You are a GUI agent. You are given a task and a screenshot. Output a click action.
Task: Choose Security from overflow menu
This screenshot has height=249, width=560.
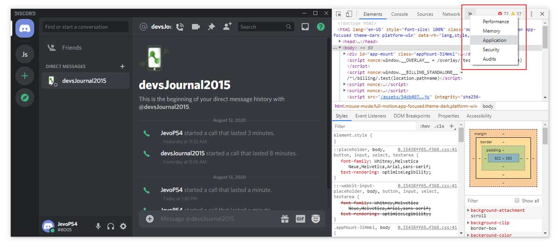click(x=491, y=49)
